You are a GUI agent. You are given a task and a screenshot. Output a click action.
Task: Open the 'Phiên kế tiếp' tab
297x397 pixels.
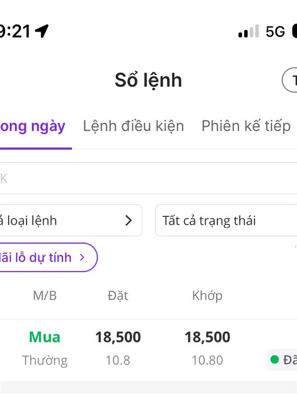click(246, 126)
